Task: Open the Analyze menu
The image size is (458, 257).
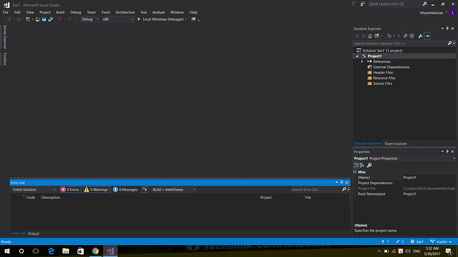Action: 159,12
